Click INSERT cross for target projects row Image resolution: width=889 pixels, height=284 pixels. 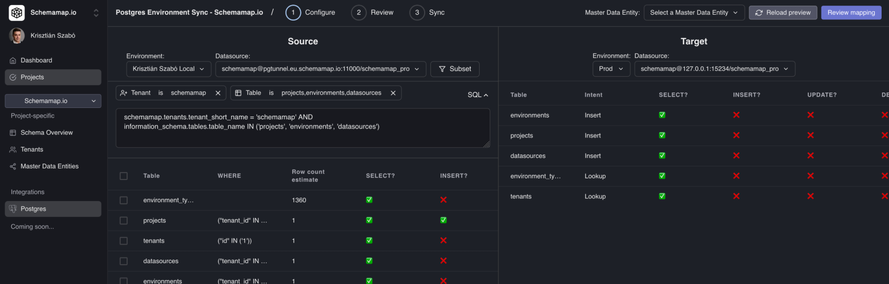pos(736,136)
